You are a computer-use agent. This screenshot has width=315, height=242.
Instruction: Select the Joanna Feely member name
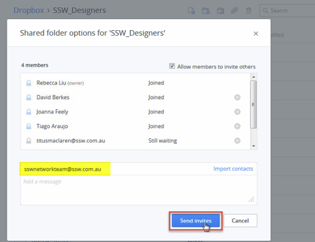click(x=52, y=112)
